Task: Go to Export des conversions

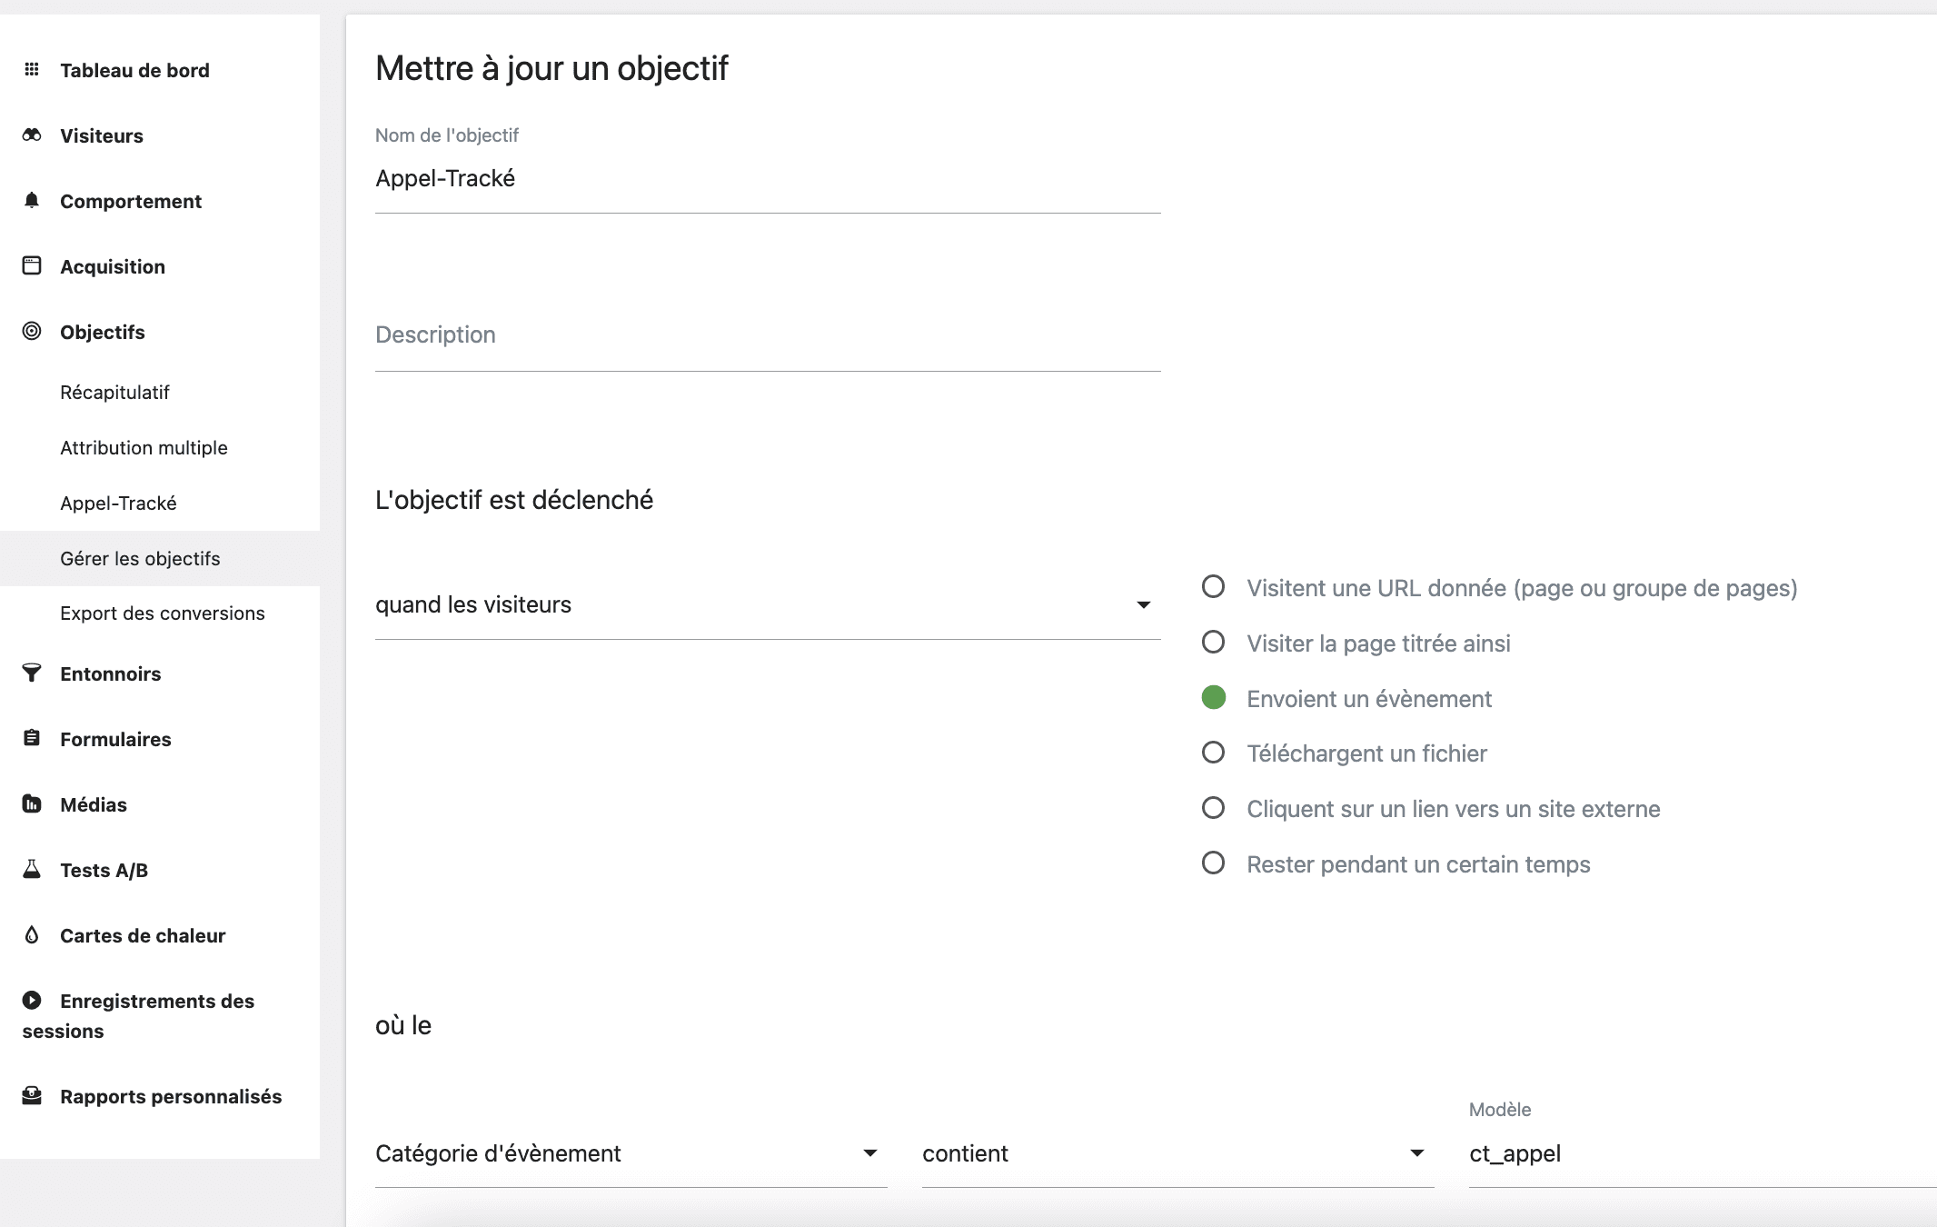Action: point(162,613)
